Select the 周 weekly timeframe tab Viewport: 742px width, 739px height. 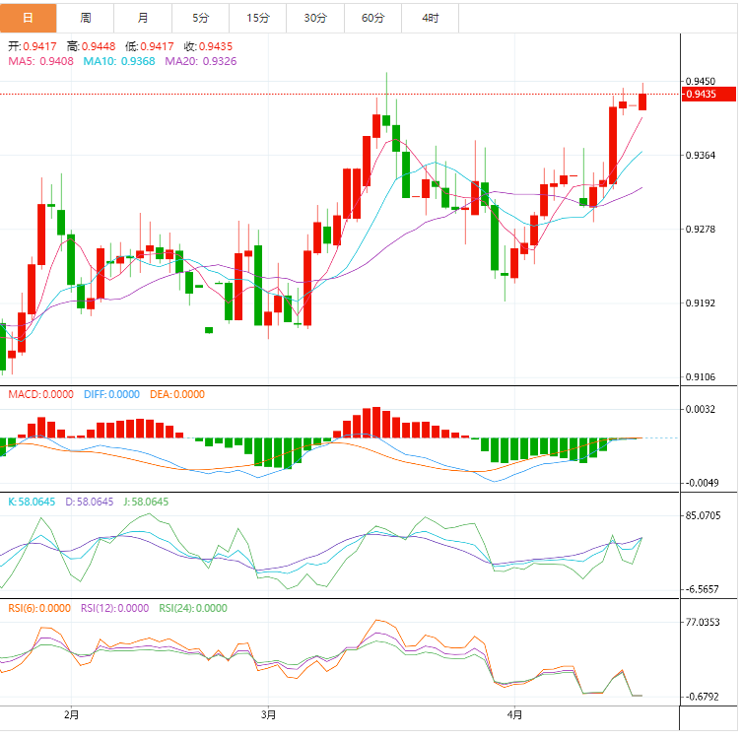[86, 18]
